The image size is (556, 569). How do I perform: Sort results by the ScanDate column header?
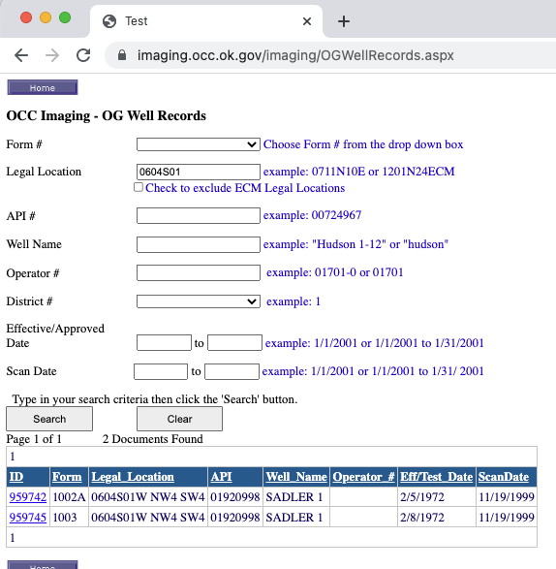coord(504,477)
